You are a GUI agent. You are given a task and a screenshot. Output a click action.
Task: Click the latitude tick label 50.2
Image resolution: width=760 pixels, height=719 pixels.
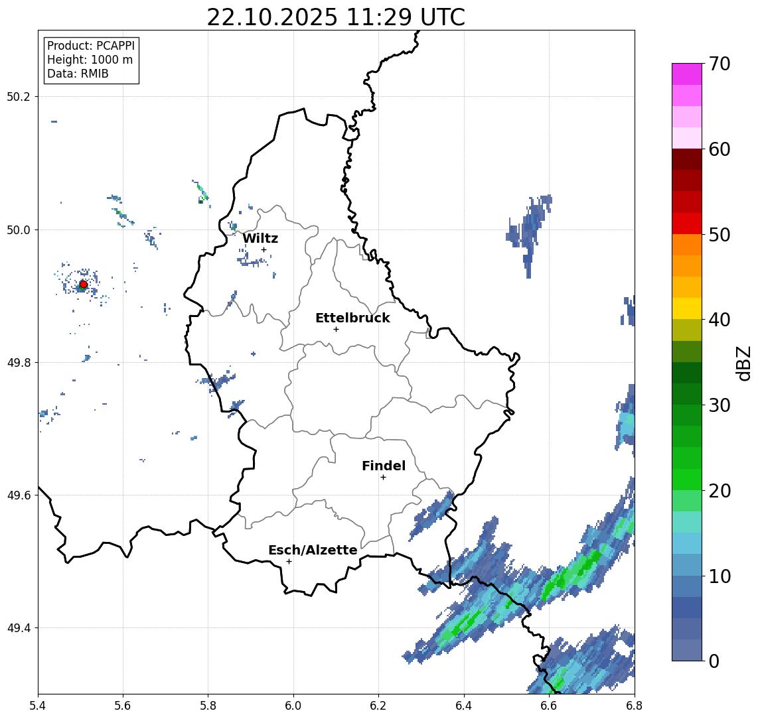coord(19,96)
